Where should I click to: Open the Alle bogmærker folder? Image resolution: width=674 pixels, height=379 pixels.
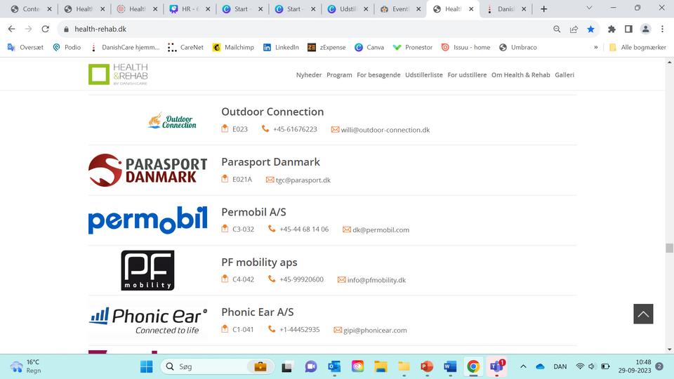(638, 47)
